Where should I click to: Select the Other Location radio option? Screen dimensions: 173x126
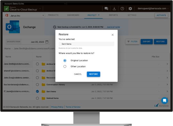pyautogui.click(x=65, y=66)
